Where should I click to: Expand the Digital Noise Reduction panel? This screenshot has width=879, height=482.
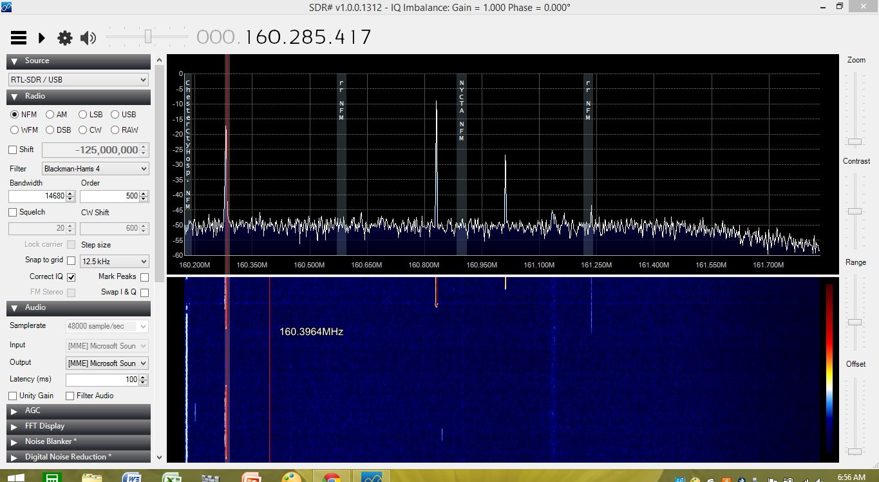[x=79, y=457]
